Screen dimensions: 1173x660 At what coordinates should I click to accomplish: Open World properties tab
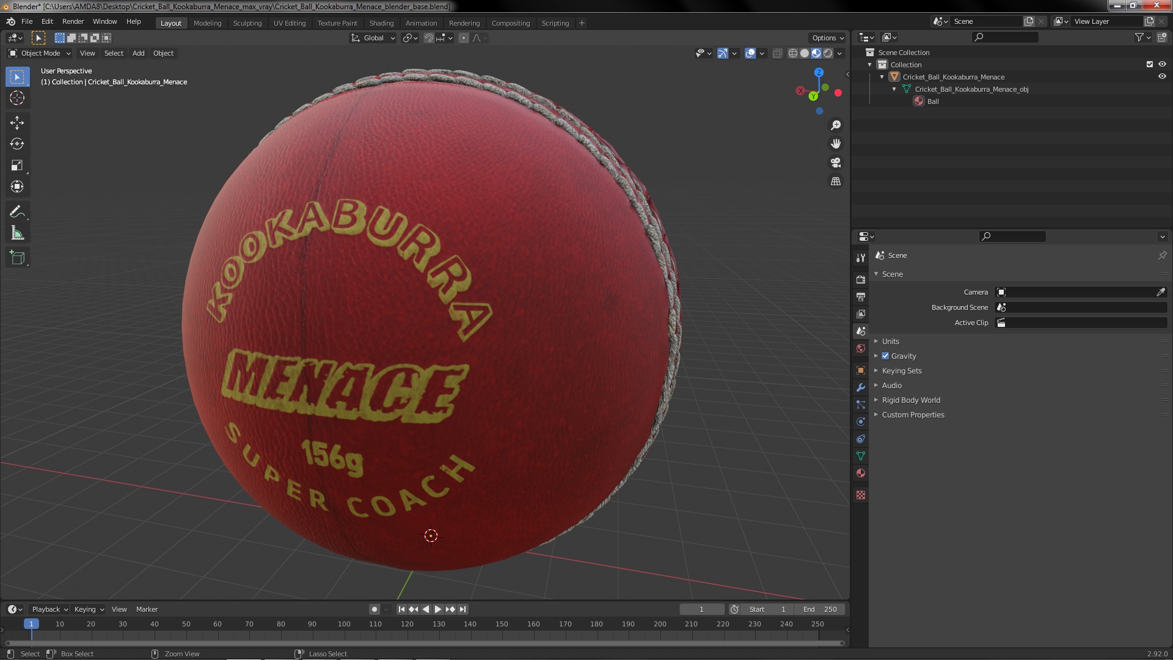(x=861, y=348)
